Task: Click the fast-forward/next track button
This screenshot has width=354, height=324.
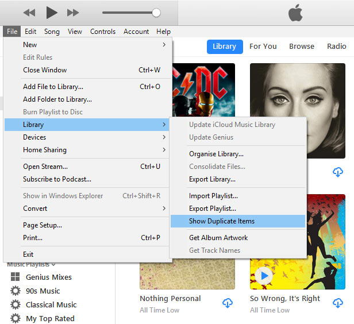Action: 73,13
